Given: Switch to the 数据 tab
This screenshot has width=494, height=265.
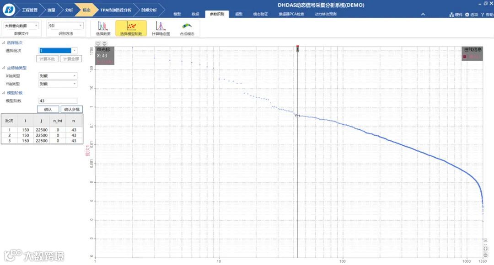Looking at the screenshot, I should tap(195, 14).
